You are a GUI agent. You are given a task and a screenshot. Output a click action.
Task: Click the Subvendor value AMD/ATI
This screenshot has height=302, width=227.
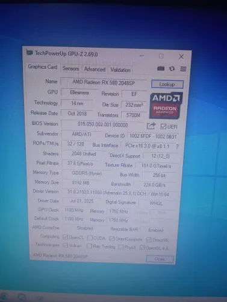(81, 134)
